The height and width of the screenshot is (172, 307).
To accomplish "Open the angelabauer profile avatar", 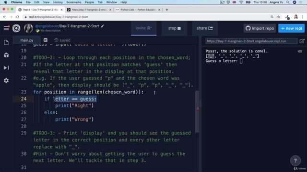I will [28, 28].
